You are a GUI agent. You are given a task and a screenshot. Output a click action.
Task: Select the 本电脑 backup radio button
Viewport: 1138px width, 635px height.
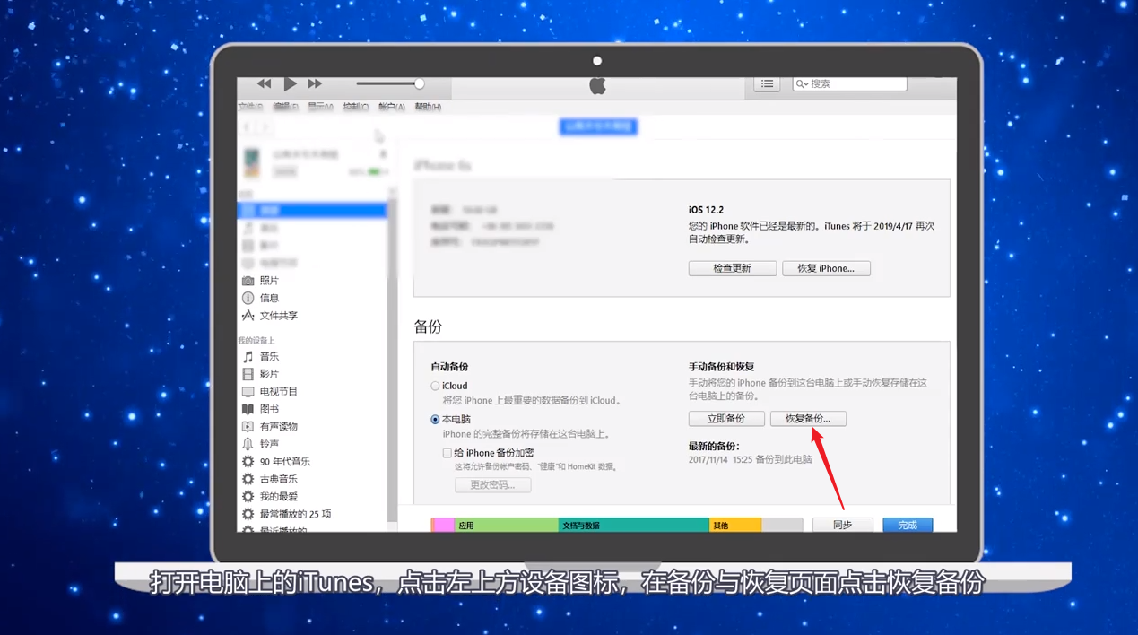click(435, 420)
